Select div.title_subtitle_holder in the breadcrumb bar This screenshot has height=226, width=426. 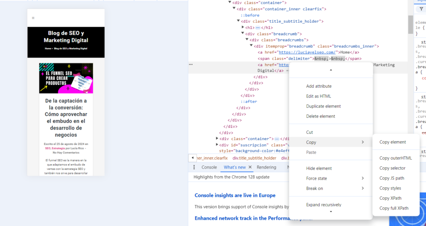254,158
